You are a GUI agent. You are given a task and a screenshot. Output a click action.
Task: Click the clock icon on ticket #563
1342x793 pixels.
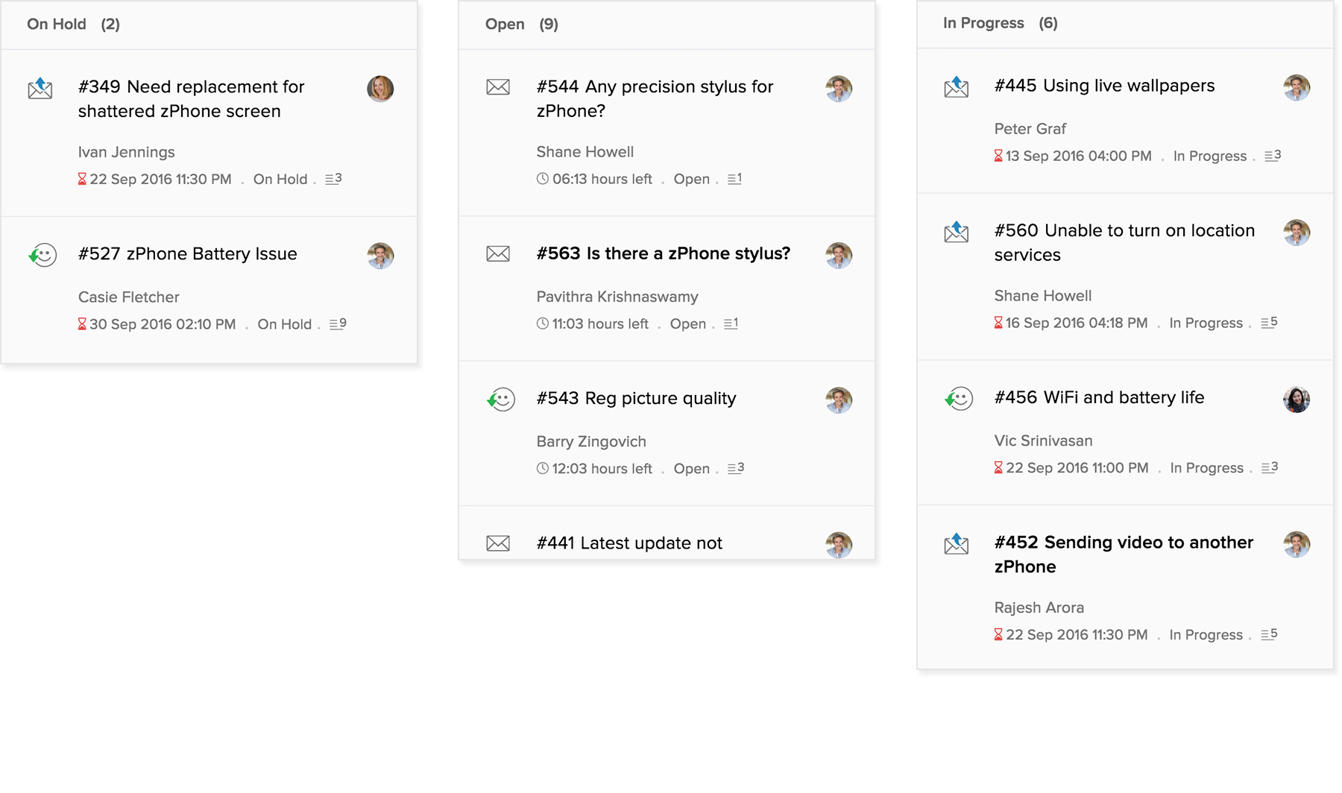coord(543,323)
